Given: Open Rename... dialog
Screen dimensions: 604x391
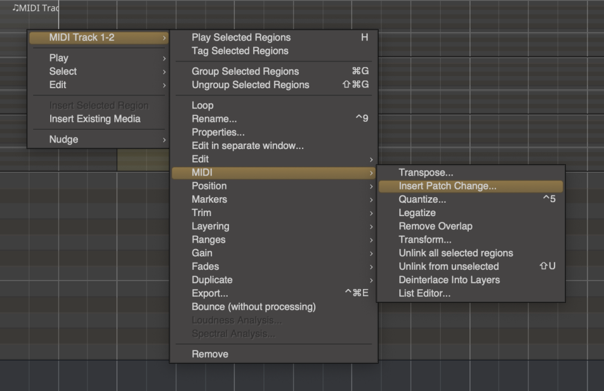Looking at the screenshot, I should coord(274,119).
